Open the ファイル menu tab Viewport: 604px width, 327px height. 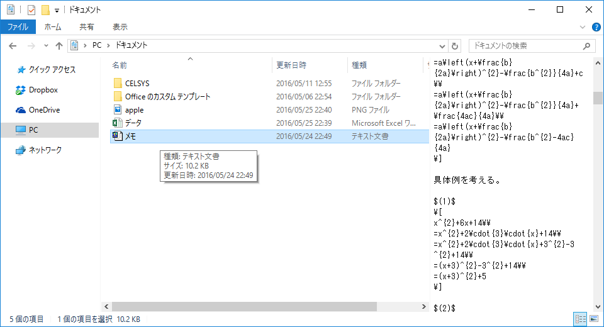click(x=18, y=27)
